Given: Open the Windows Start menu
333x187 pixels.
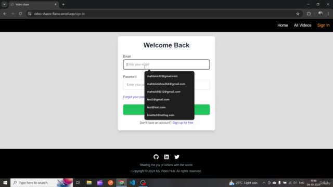Looking at the screenshot, I should (x=5, y=182).
